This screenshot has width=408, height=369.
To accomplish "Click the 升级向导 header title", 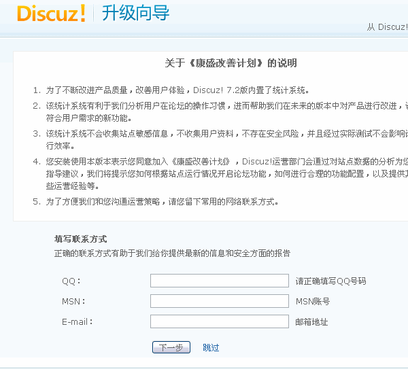I will pyautogui.click(x=135, y=13).
